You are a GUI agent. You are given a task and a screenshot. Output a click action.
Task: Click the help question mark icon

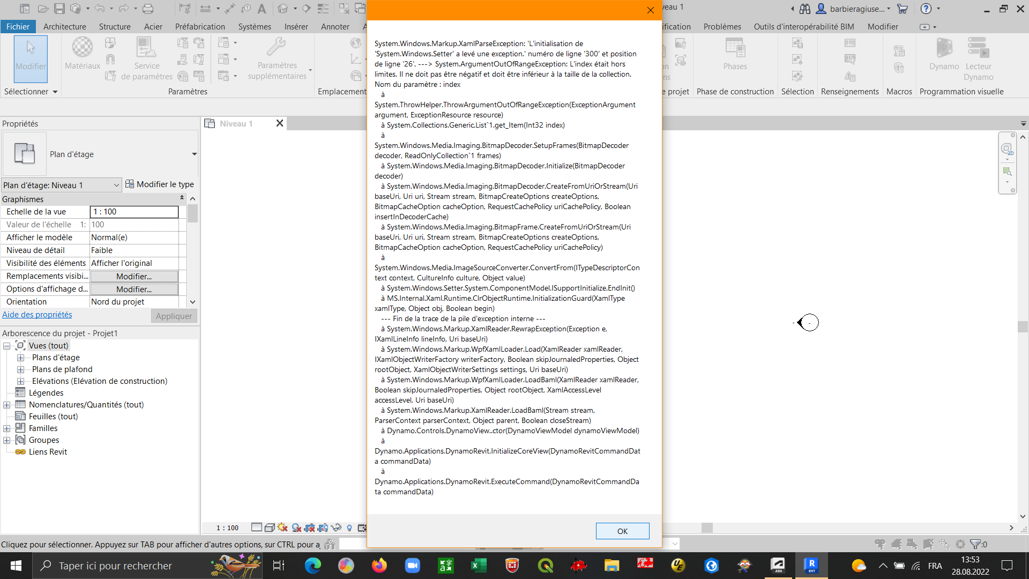pos(926,9)
